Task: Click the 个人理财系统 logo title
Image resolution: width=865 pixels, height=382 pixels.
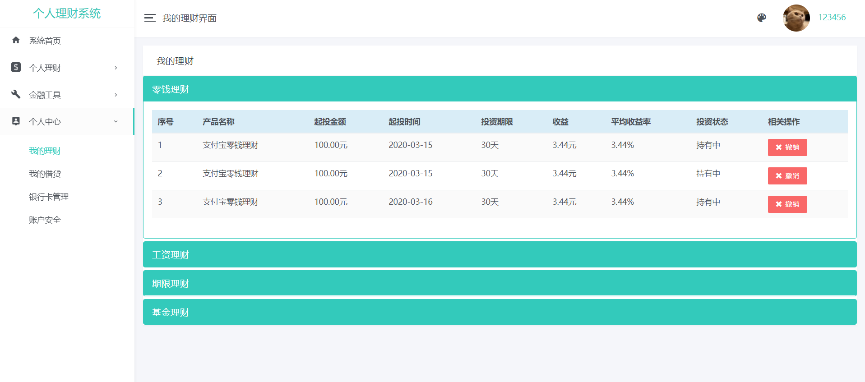Action: pyautogui.click(x=67, y=14)
